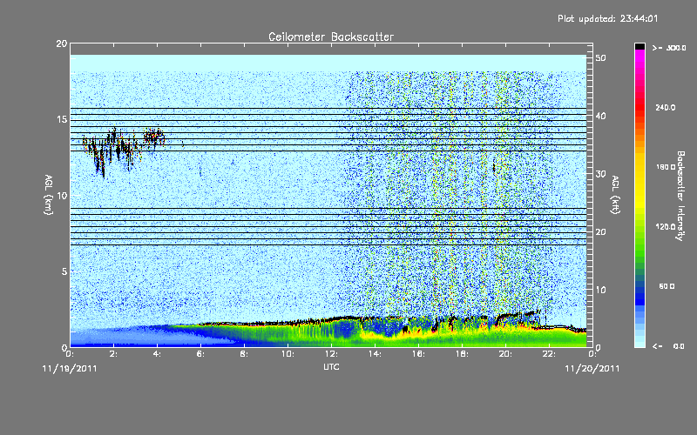The height and width of the screenshot is (435, 697).
Task: Click the black swatch atop the colorbar
Action: 639,46
